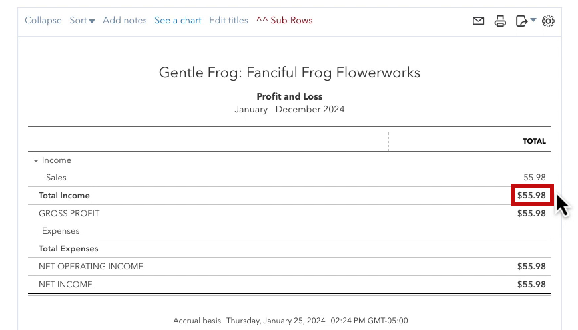Screen dimensions: 578x330
Task: Select the Sales row label
Action: click(56, 178)
